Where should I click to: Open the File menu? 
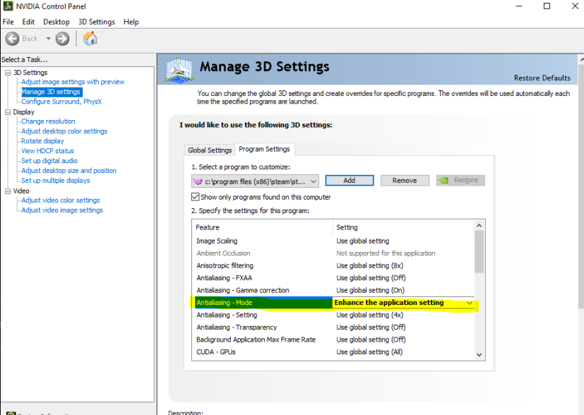8,22
